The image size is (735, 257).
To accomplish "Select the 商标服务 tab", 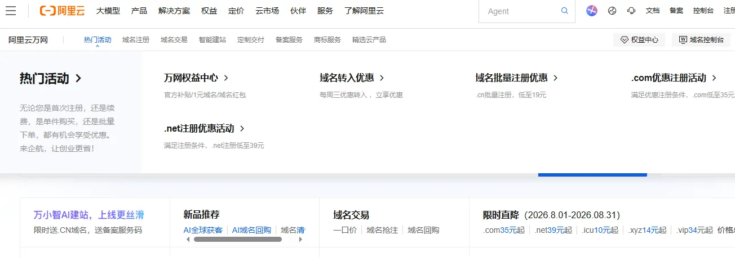I will [327, 40].
